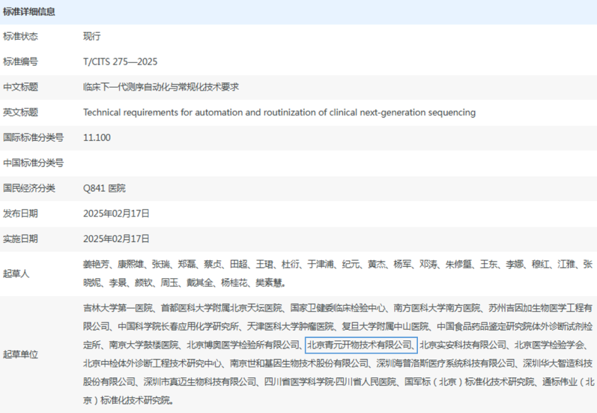Click the drafter name 杨桂花
The height and width of the screenshot is (413, 597).
pyautogui.click(x=234, y=283)
